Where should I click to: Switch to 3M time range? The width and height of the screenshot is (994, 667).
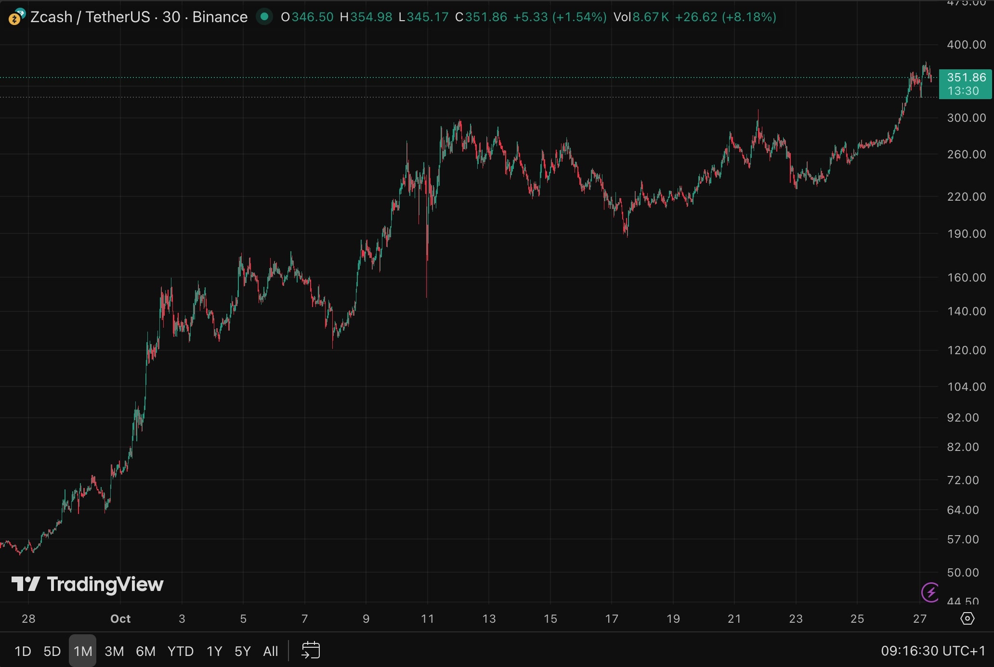click(x=114, y=651)
